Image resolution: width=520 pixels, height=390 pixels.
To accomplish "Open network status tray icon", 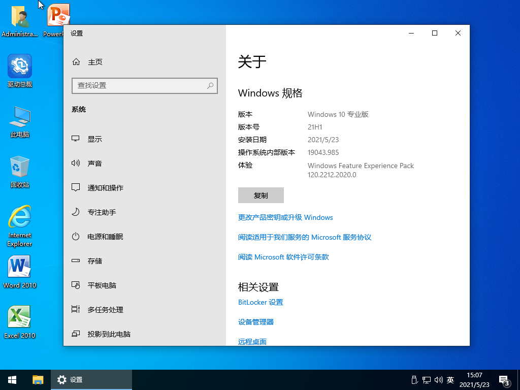I will [x=427, y=380].
